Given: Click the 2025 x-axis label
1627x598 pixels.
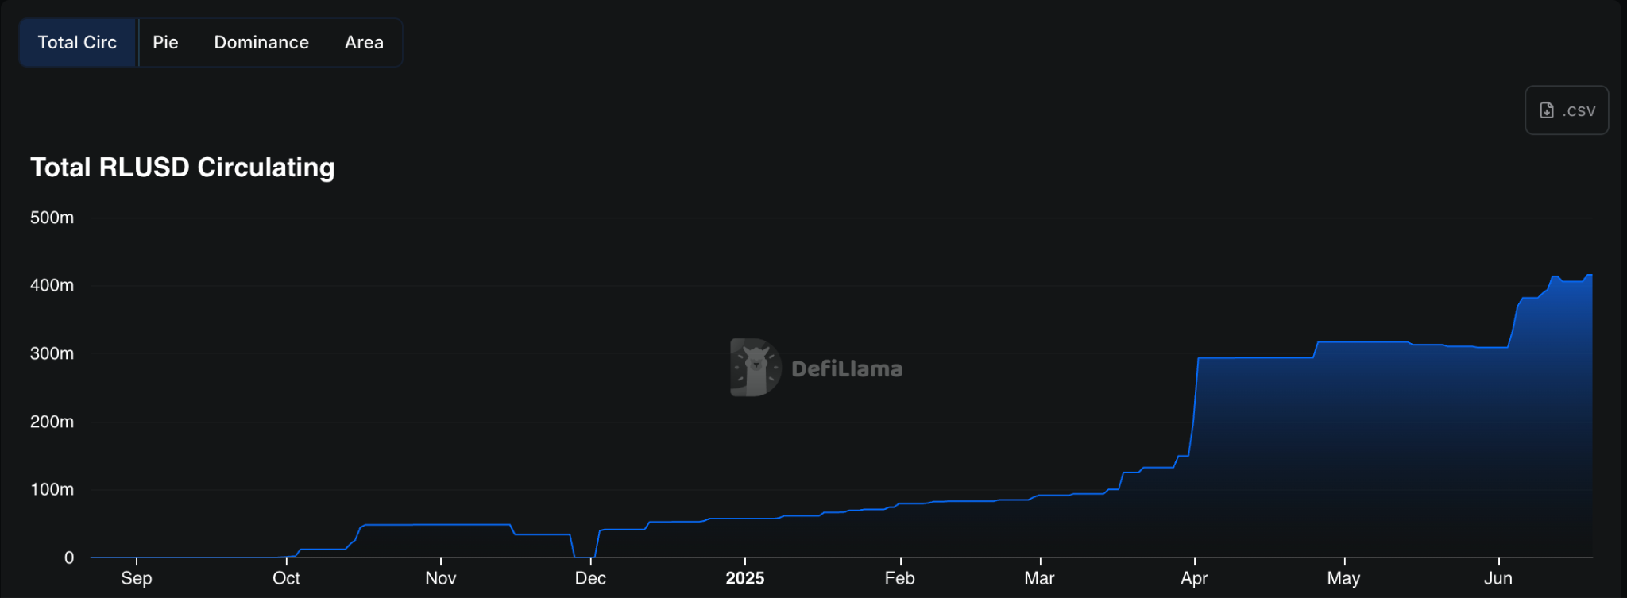Looking at the screenshot, I should 745,578.
